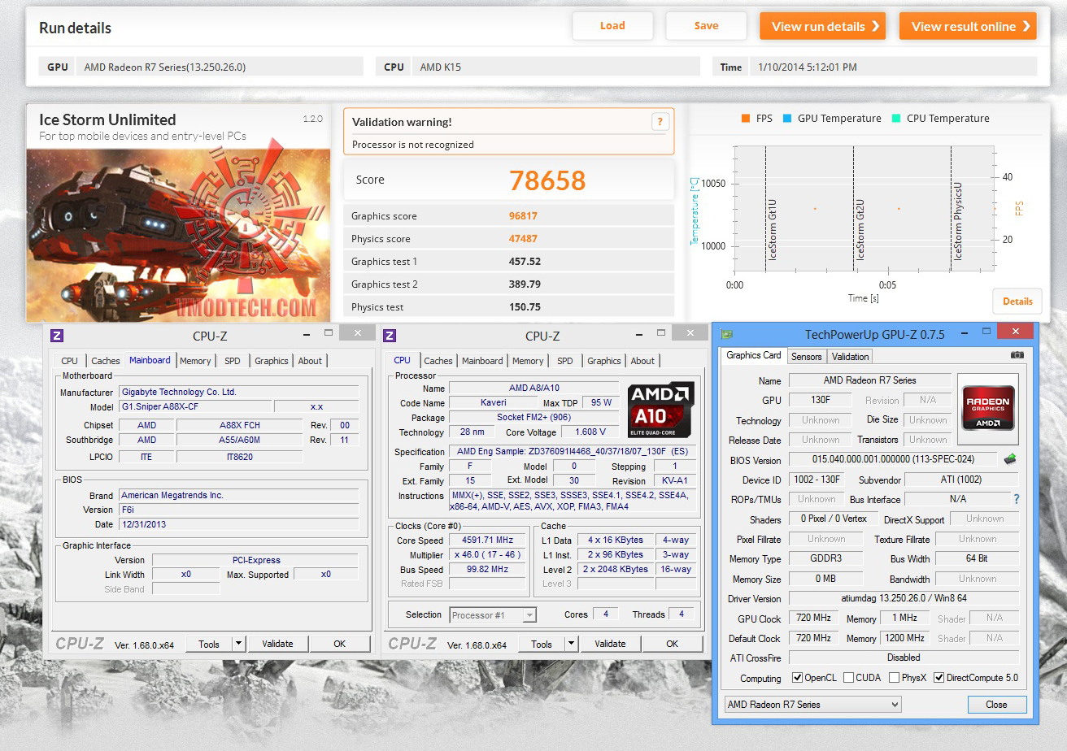Click the overall score value 78658
The height and width of the screenshot is (751, 1067).
point(547,180)
